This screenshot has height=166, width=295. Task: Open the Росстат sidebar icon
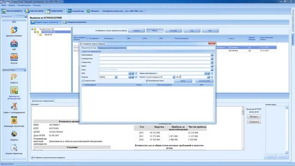pos(14,59)
